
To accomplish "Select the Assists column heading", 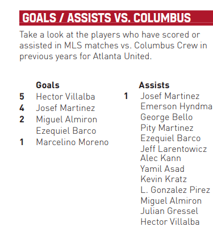I will (154, 85).
